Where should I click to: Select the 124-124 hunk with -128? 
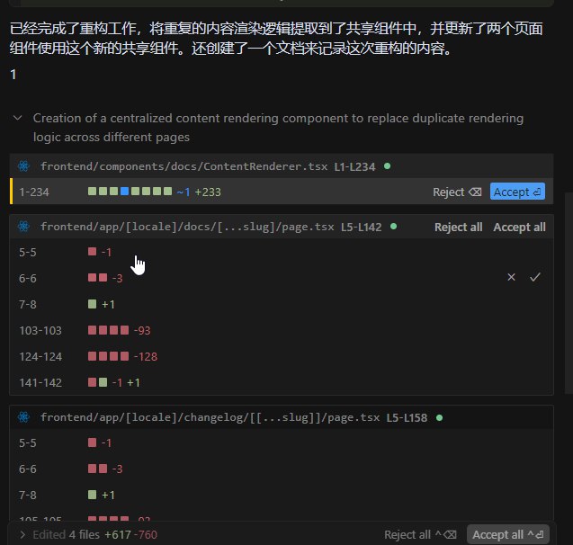(282, 356)
